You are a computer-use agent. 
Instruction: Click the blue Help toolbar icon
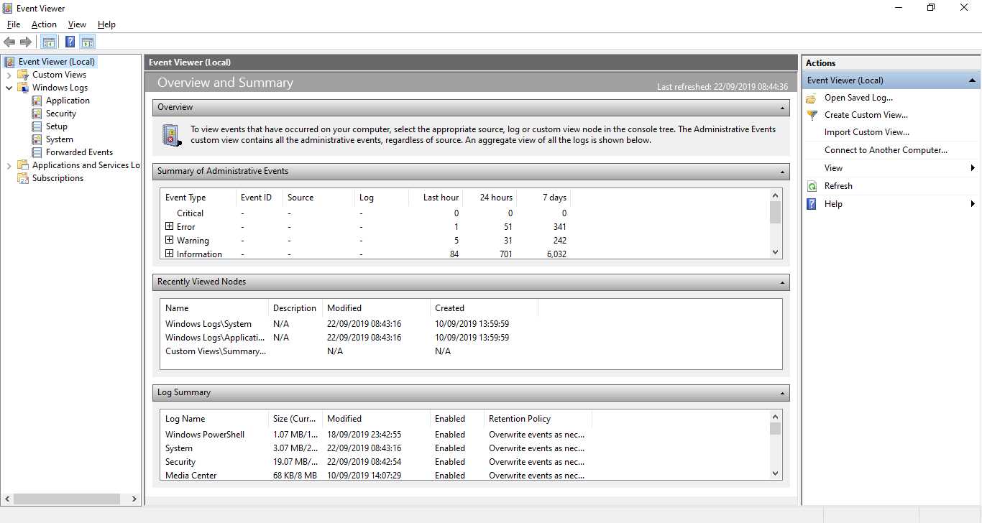(70, 42)
